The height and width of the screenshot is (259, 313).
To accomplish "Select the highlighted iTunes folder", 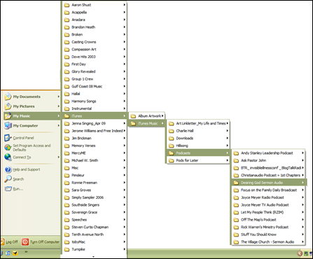I will click(x=95, y=116).
